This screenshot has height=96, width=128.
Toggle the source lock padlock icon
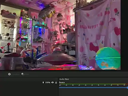point(56,82)
